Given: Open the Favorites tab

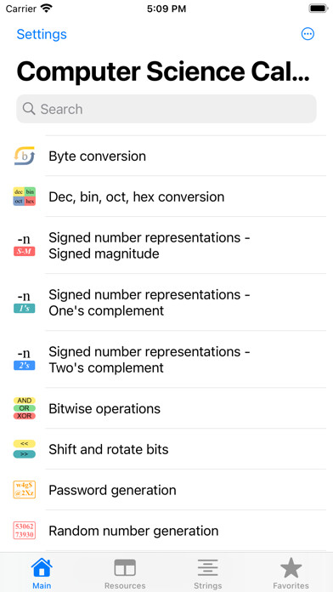Looking at the screenshot, I should point(291,574).
